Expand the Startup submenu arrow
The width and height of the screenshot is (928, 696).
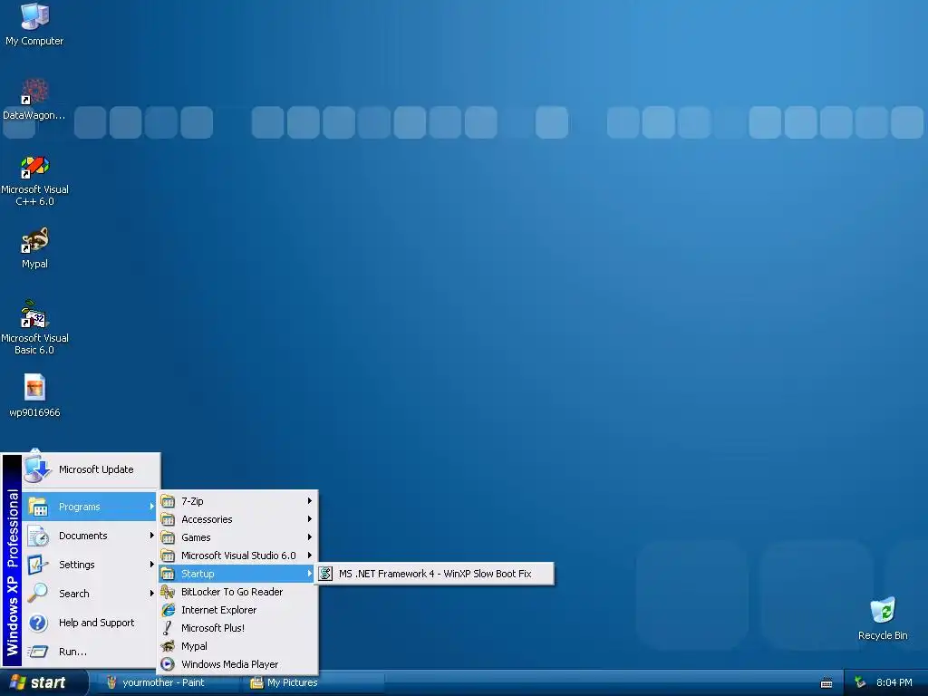[310, 574]
